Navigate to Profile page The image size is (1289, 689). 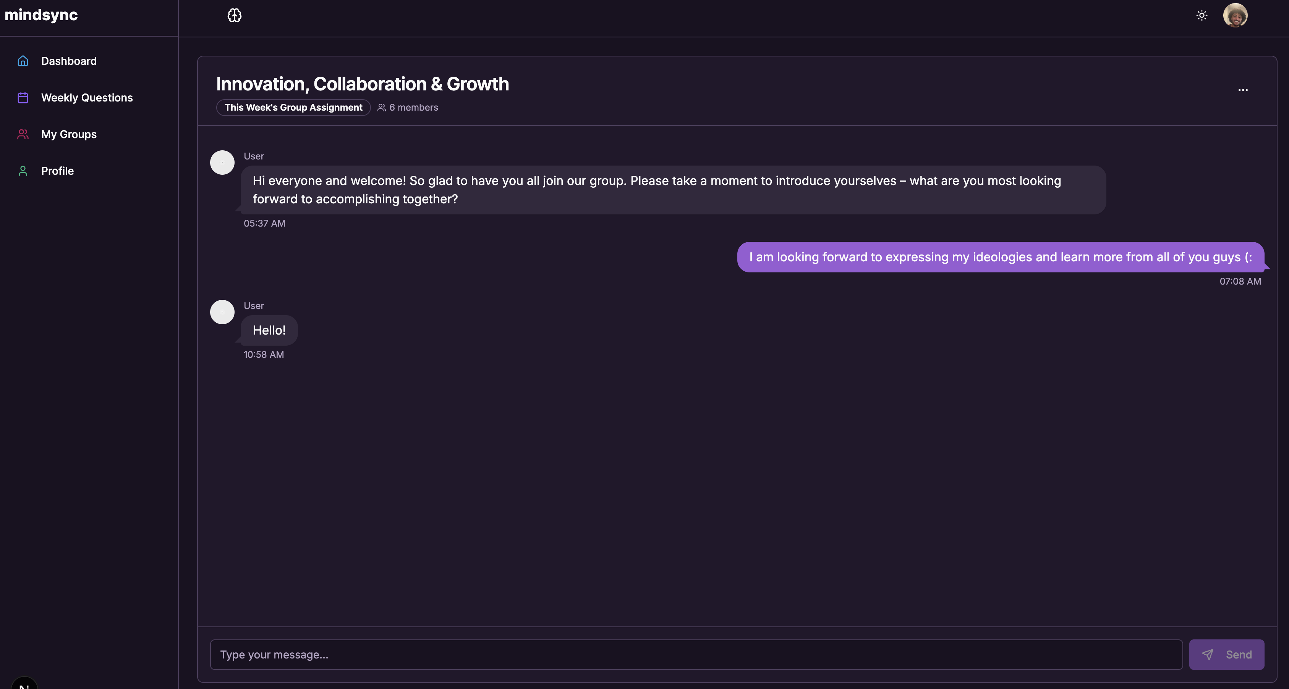pyautogui.click(x=58, y=171)
